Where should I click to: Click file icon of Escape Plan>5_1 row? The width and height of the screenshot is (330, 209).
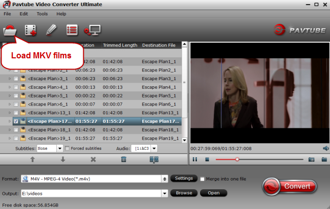(x=23, y=95)
